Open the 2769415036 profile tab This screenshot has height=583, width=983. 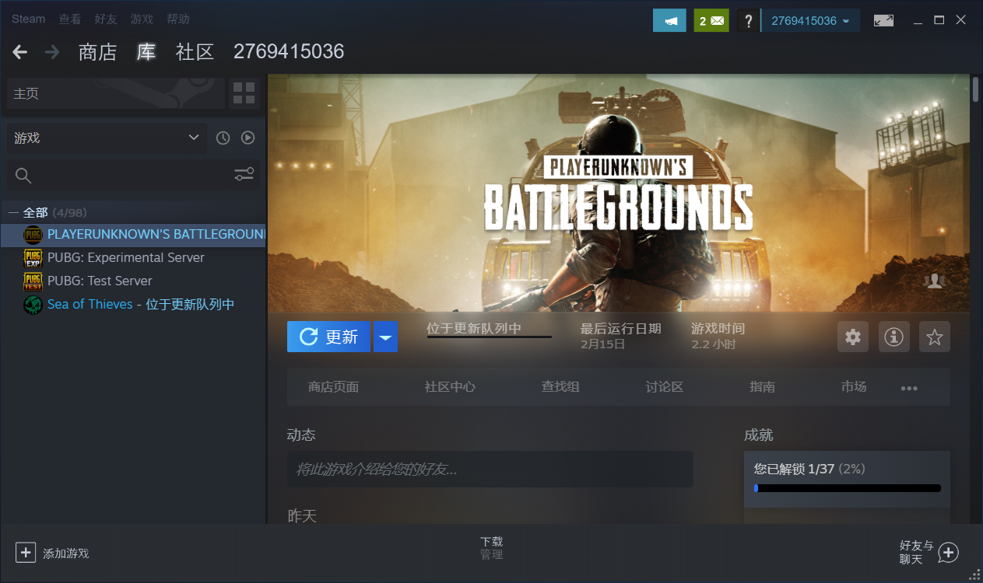pos(289,52)
